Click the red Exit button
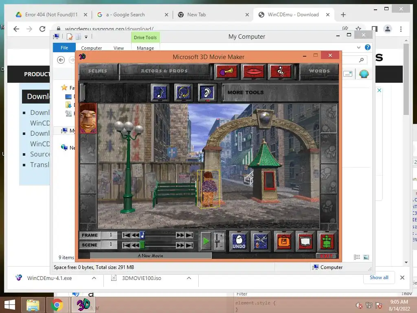This screenshot has height=313, width=417. tap(326, 256)
